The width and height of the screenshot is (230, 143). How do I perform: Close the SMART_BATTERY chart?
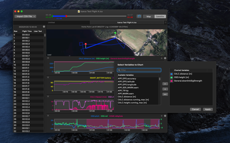[48, 77]
